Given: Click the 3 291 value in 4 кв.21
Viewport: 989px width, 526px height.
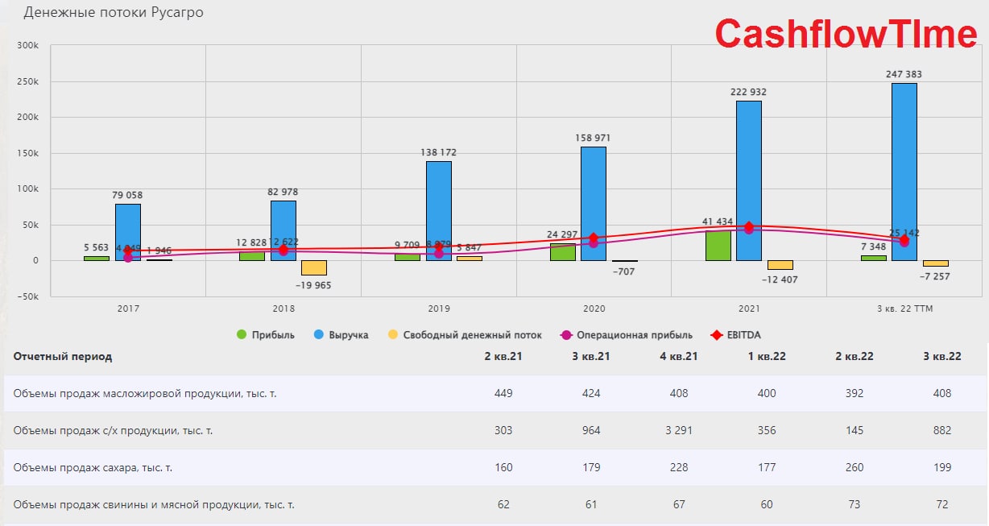Looking at the screenshot, I should pos(680,430).
